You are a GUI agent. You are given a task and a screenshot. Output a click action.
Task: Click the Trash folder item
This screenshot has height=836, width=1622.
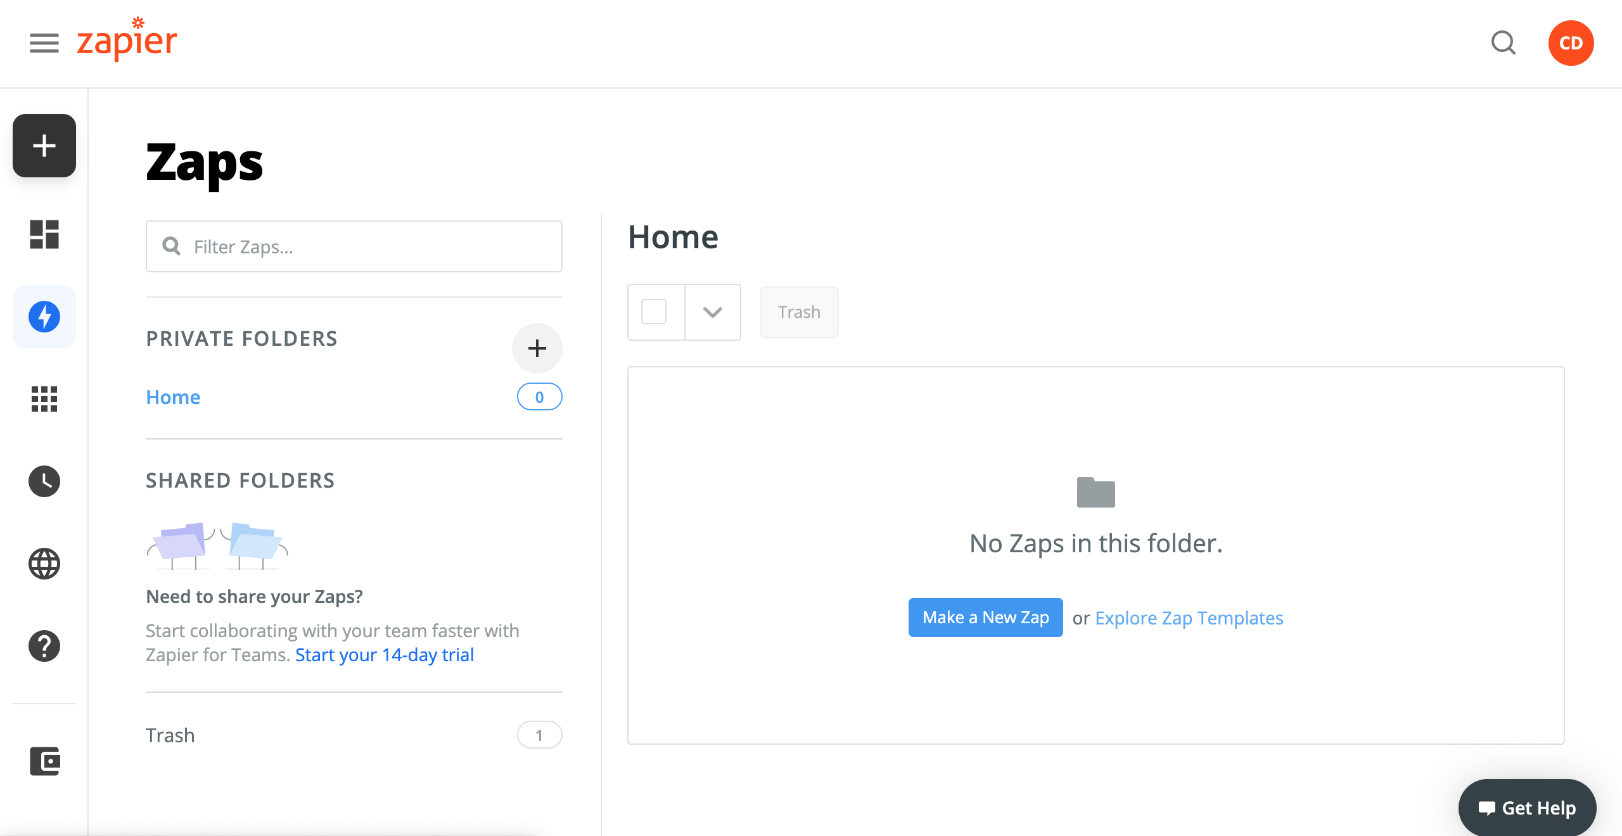point(170,735)
